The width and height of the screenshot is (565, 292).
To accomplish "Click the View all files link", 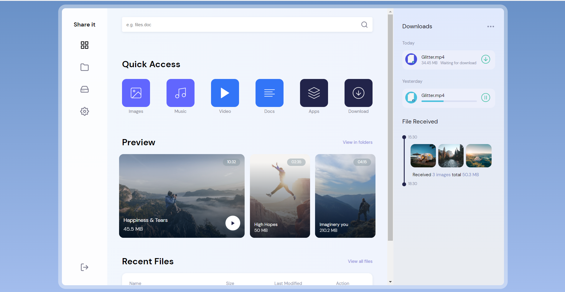I will pyautogui.click(x=360, y=261).
